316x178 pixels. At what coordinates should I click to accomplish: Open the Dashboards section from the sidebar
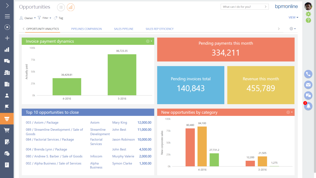(x=7, y=49)
